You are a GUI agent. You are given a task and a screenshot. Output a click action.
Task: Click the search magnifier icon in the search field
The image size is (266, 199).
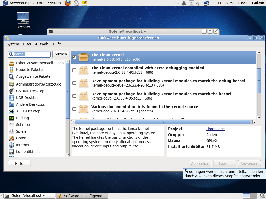point(11,54)
